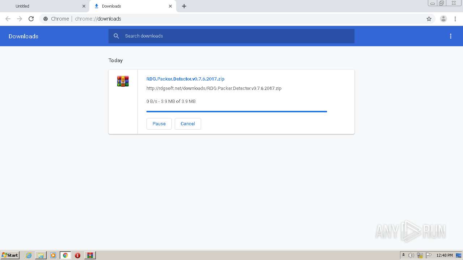Open Action Center flag icon
Image resolution: width=463 pixels, height=260 pixels.
click(429, 255)
